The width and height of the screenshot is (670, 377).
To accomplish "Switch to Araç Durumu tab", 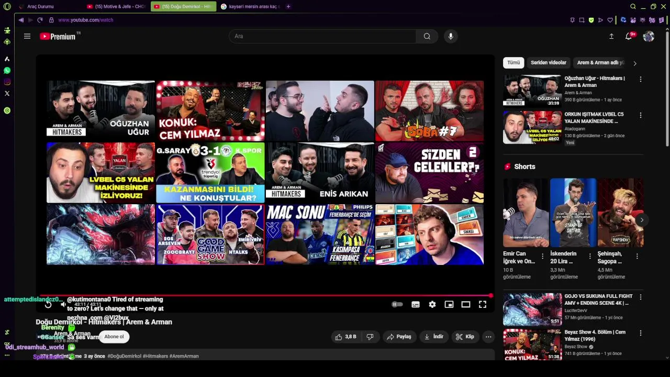I will tap(47, 6).
